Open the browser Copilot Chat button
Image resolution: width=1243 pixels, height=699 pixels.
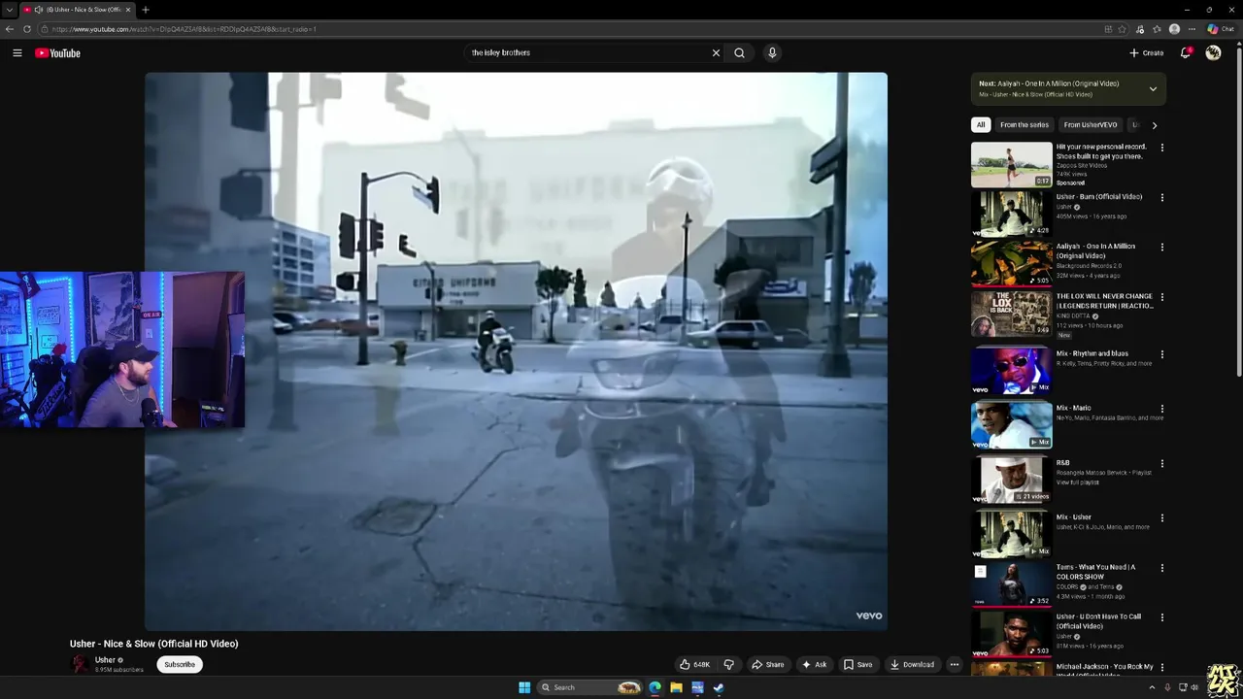[x=1223, y=29]
